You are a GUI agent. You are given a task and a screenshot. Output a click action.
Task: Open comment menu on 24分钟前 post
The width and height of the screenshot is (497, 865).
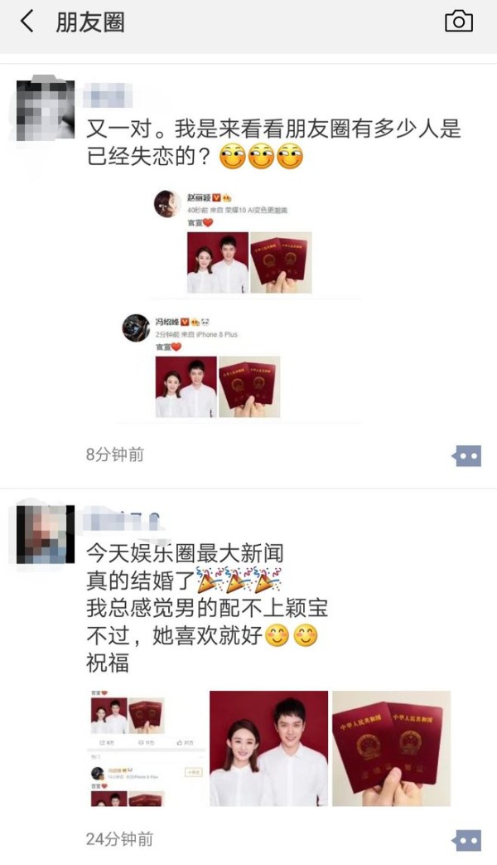pyautogui.click(x=466, y=841)
